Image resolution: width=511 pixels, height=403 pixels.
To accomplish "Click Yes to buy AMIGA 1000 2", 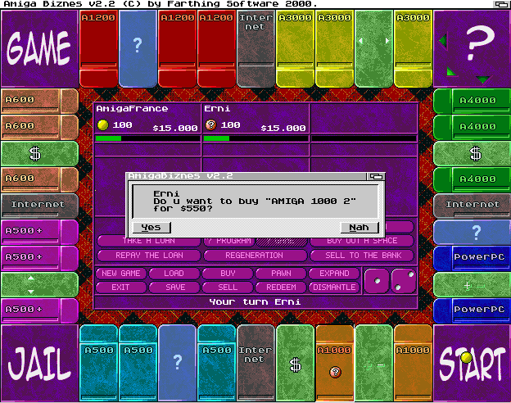I will [151, 227].
